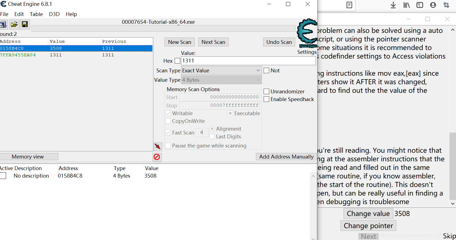
Task: Click the Type column header in address table
Action: coord(120,168)
